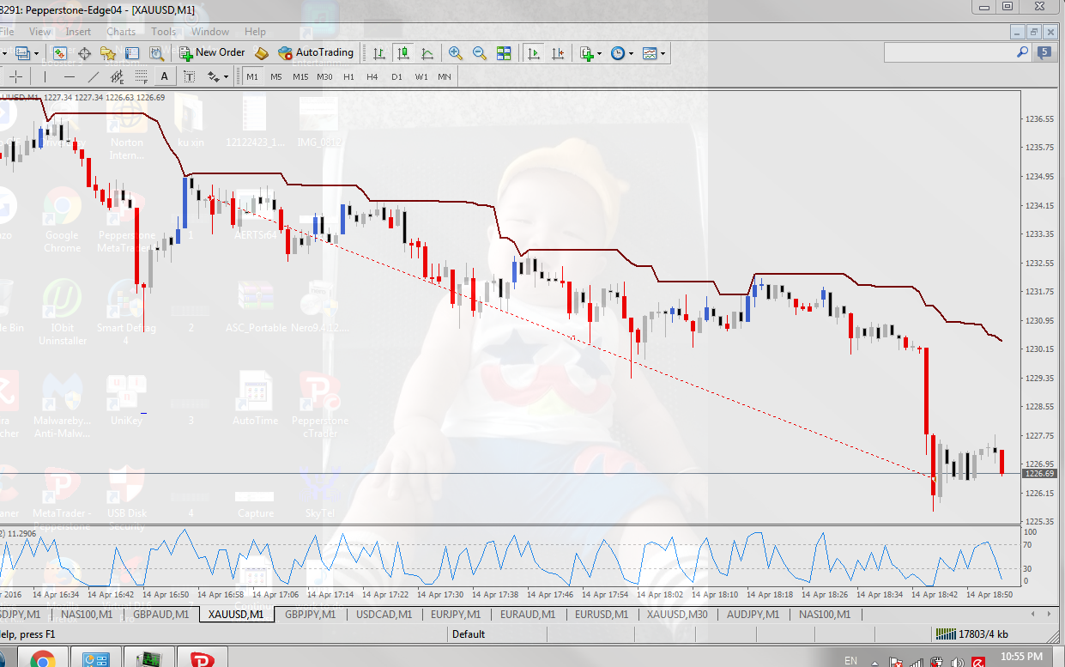Click the search magnifier icon
Image resolution: width=1065 pixels, height=667 pixels.
point(1023,52)
